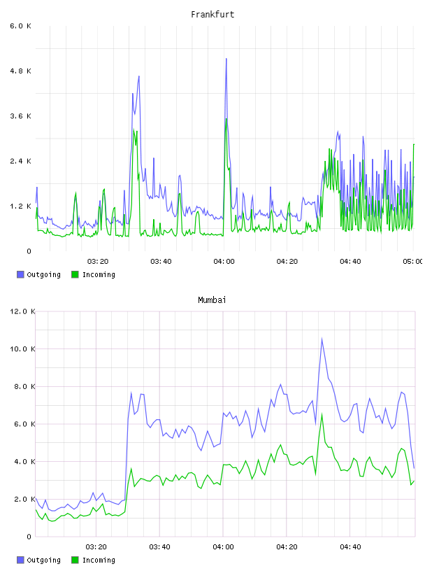This screenshot has width=425, height=571.
Task: Click Mumbai's 12.0 K axis label
Action: pos(22,311)
